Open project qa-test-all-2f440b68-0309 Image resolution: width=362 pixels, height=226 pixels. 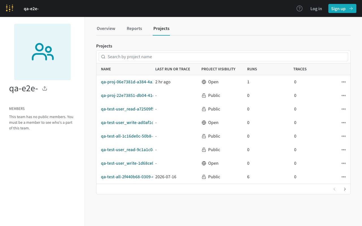tap(127, 177)
